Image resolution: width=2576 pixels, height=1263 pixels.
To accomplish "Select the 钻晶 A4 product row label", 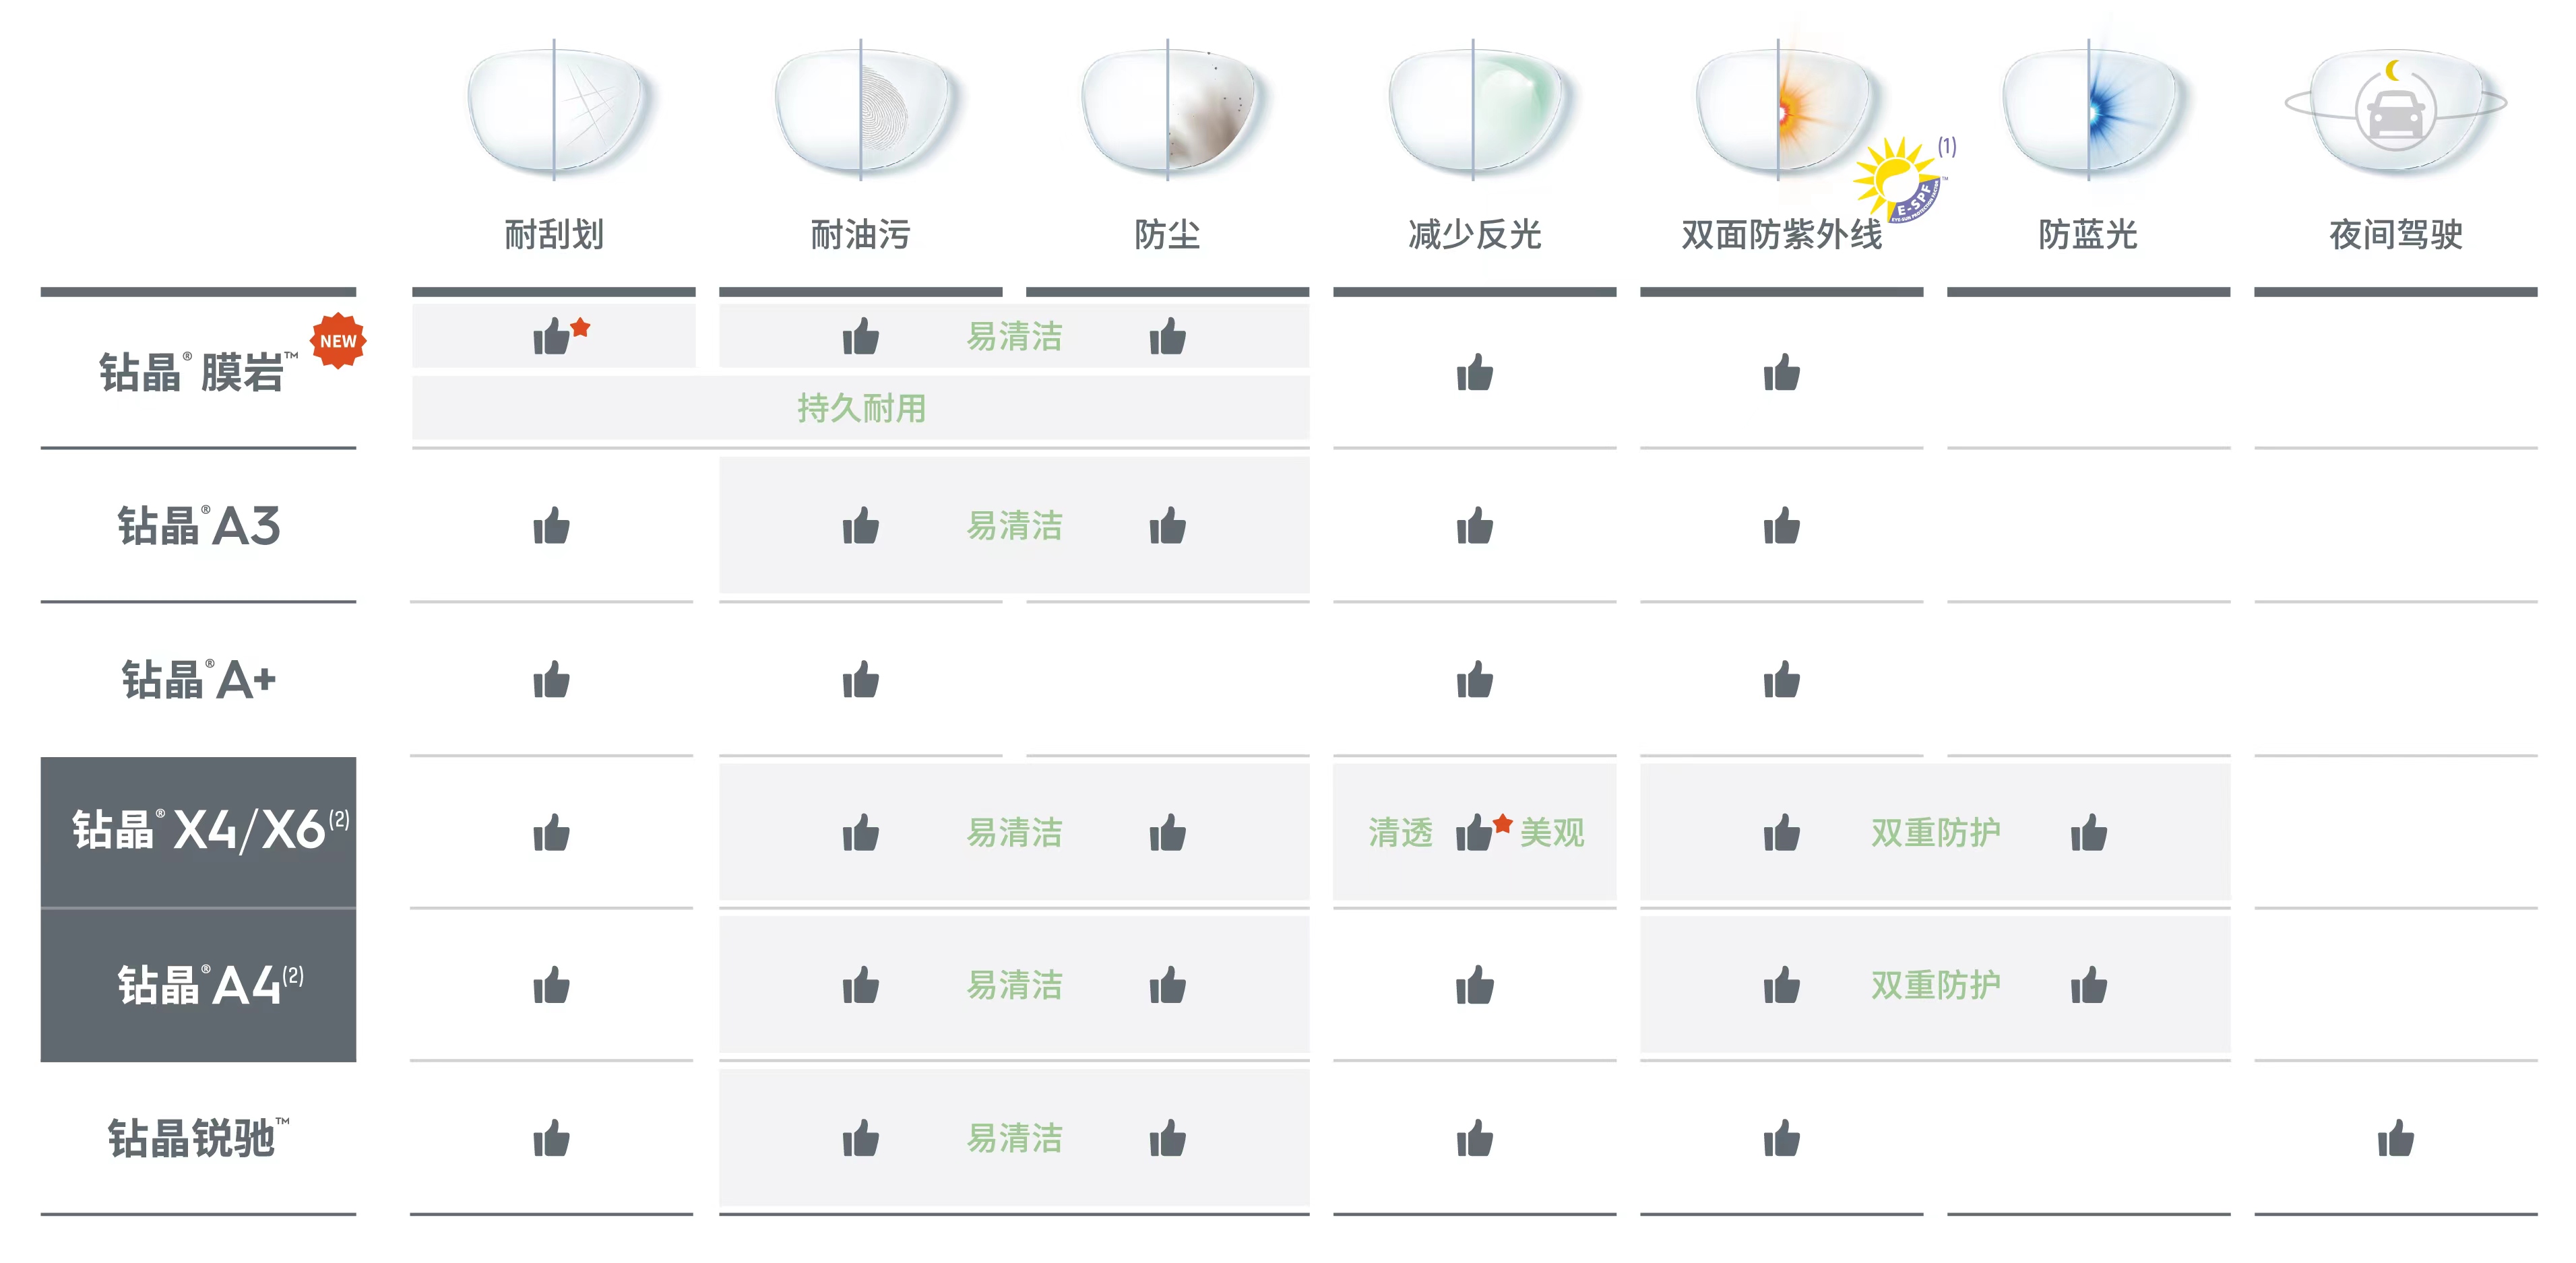I will 198,986.
